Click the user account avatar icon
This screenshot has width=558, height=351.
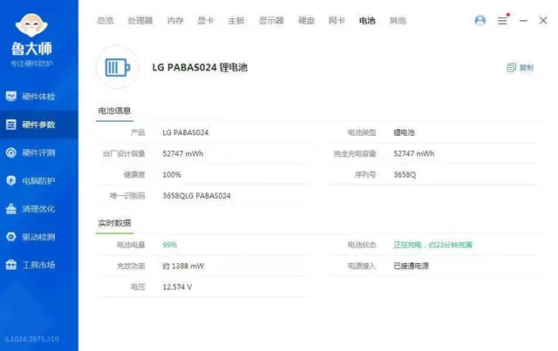pos(480,21)
